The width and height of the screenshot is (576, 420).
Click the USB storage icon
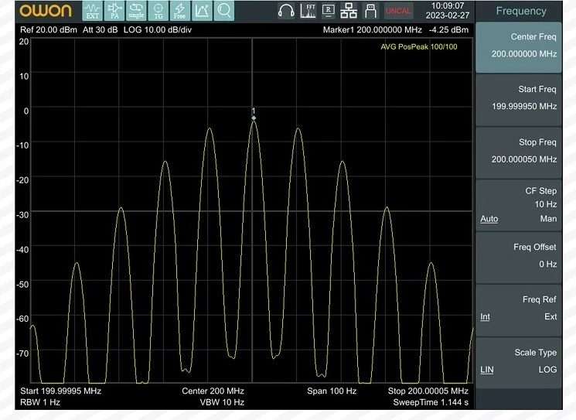[x=370, y=11]
